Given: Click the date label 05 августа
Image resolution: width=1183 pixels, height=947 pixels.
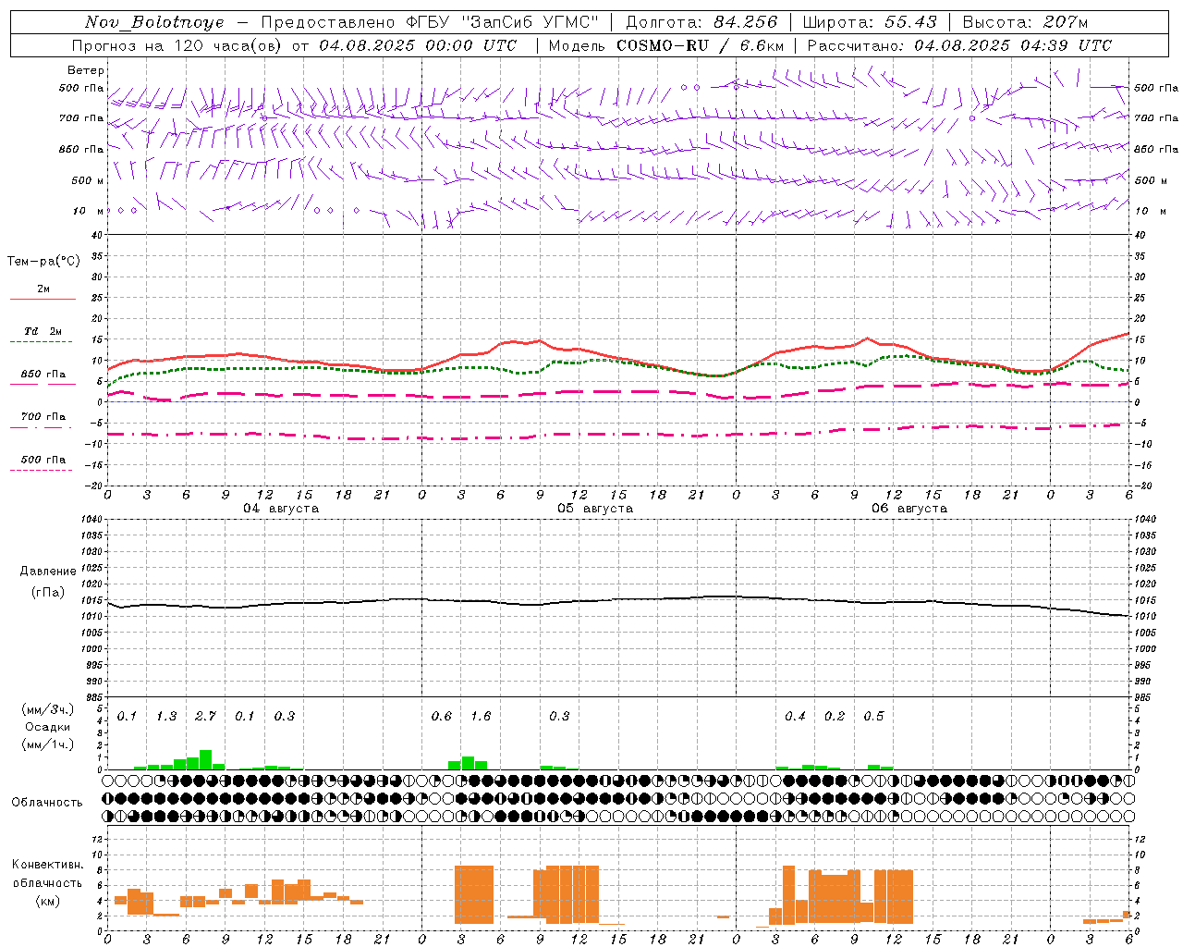Looking at the screenshot, I should tap(595, 509).
